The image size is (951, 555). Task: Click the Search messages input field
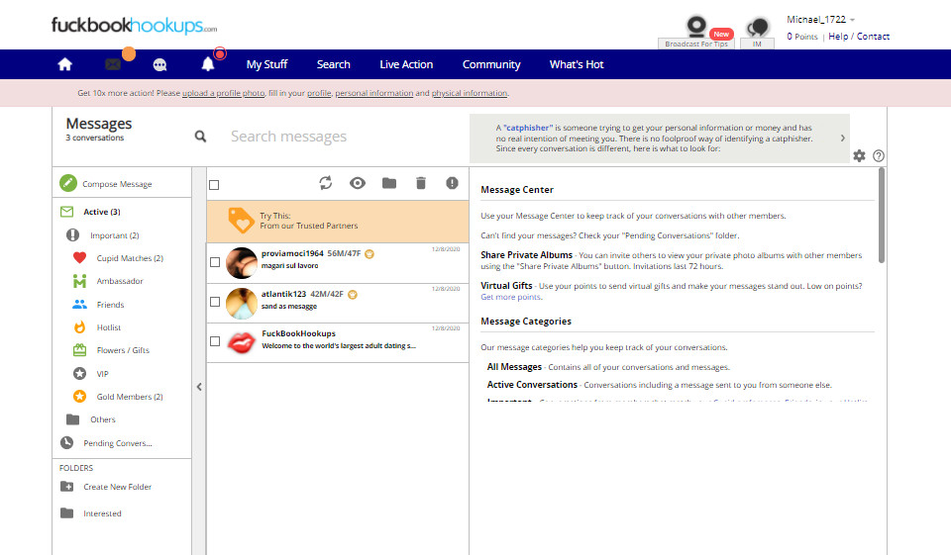pos(337,137)
